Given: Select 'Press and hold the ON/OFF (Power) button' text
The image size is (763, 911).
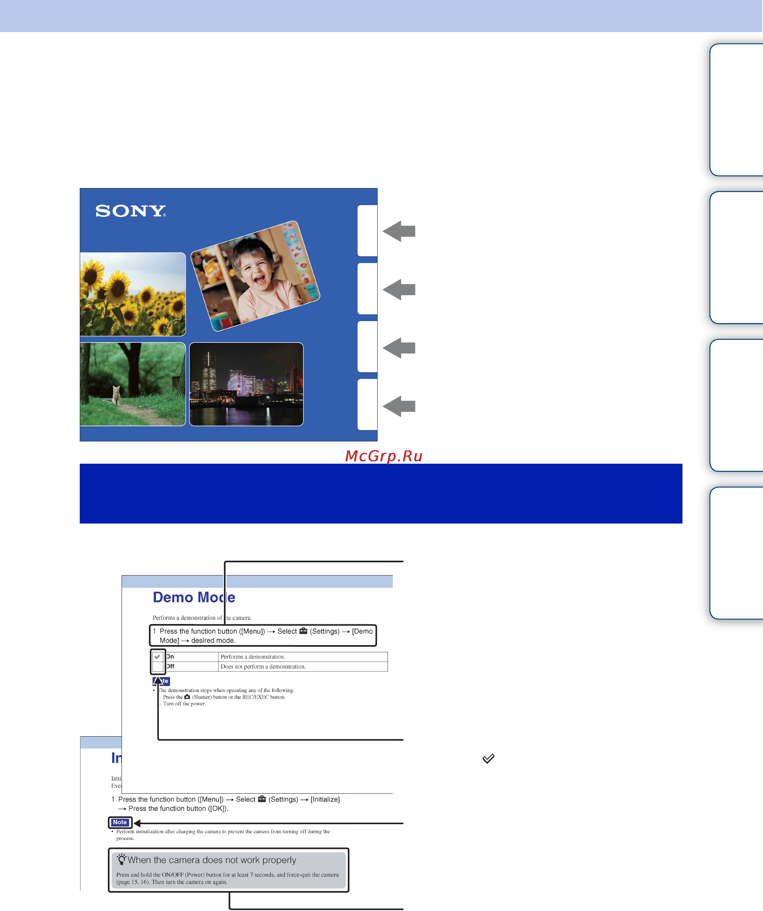Looking at the screenshot, I should pos(227,875).
